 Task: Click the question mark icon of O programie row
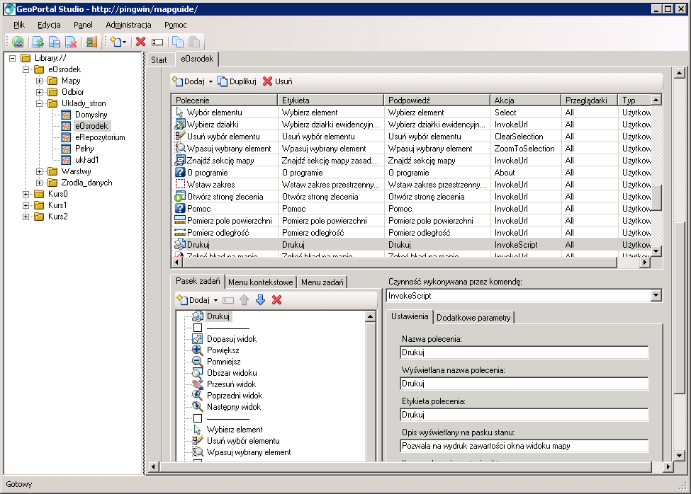click(x=180, y=173)
